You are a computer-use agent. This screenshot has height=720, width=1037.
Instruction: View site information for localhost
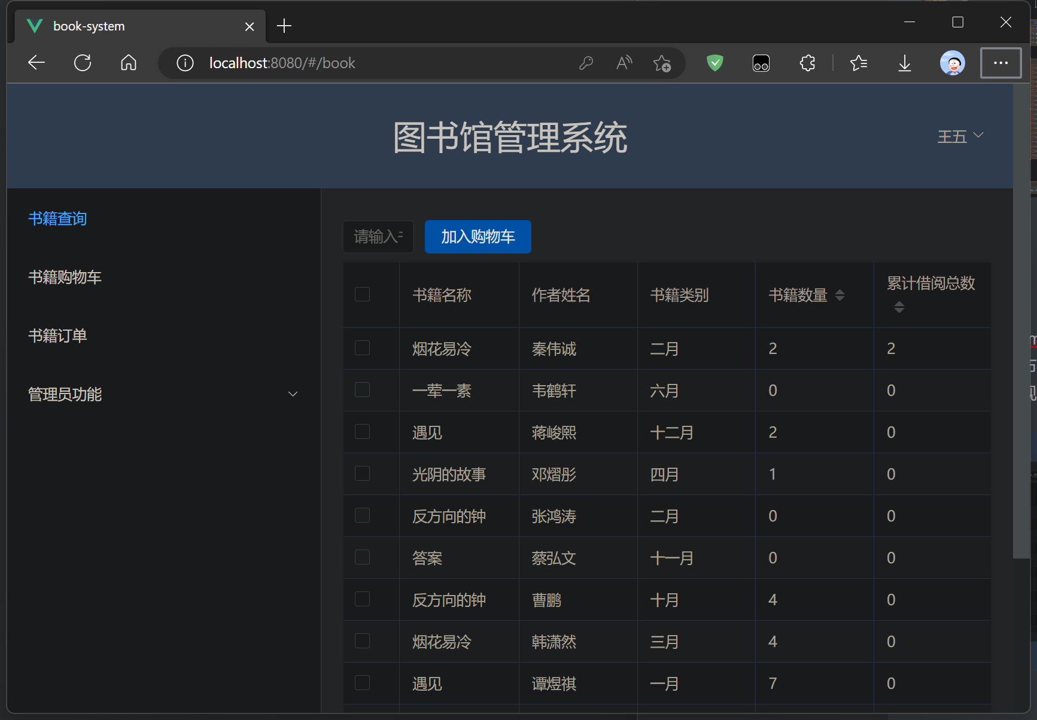(x=185, y=63)
